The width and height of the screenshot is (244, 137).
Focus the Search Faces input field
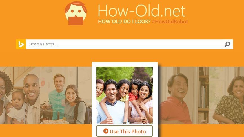[125, 44]
